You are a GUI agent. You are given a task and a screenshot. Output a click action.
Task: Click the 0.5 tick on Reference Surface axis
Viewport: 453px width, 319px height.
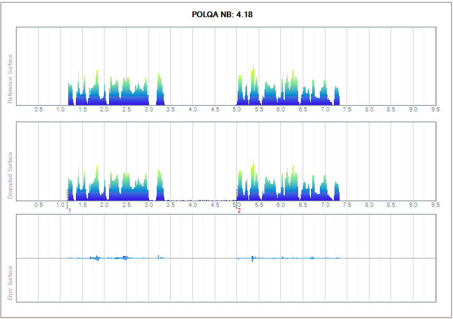[39, 110]
